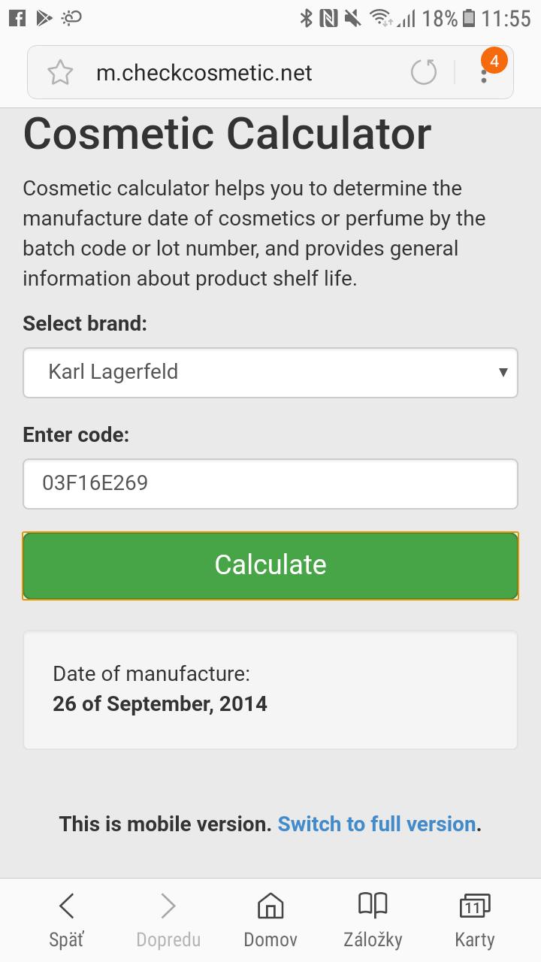541x962 pixels.
Task: Tap the Facebook notification icon
Action: [x=17, y=18]
